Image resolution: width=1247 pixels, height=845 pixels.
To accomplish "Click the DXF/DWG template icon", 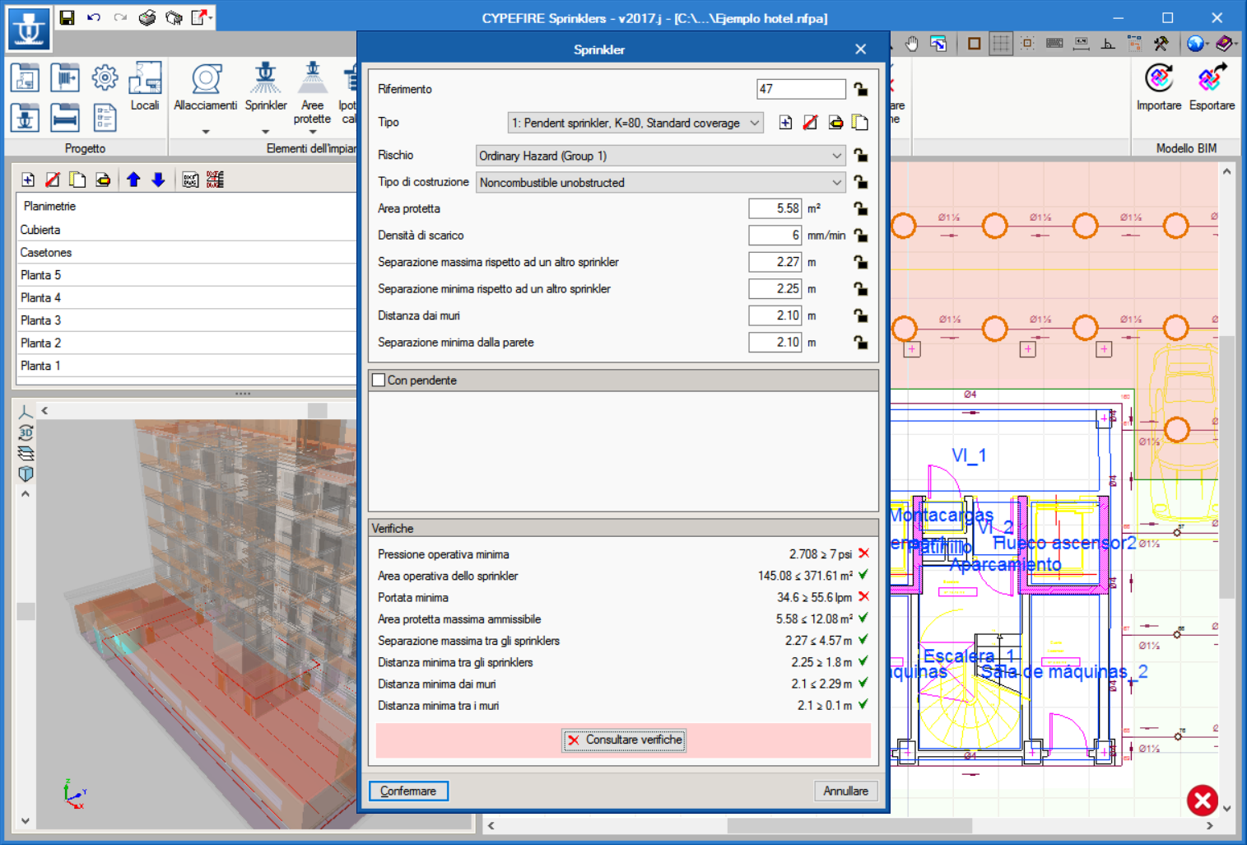I will 190,180.
